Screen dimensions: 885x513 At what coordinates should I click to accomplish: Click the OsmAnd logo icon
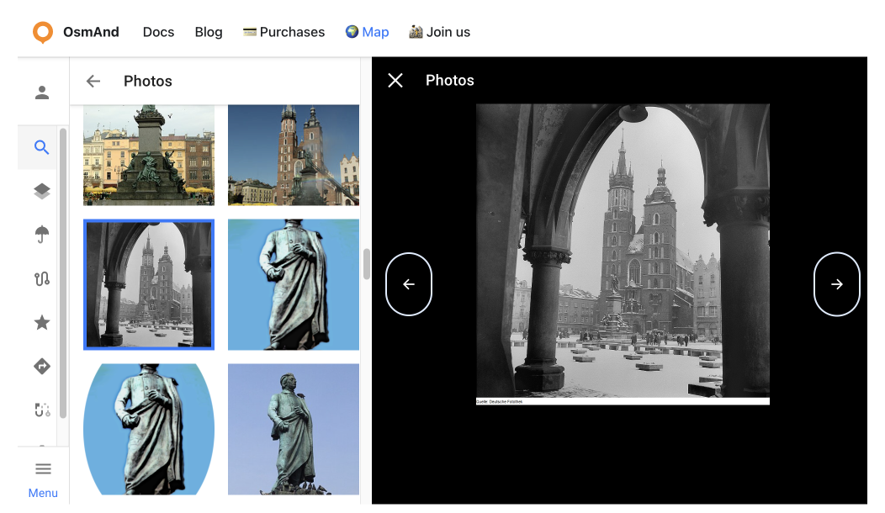click(x=43, y=32)
